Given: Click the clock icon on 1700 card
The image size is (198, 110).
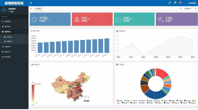Looking at the screenshot, I should (34, 19).
